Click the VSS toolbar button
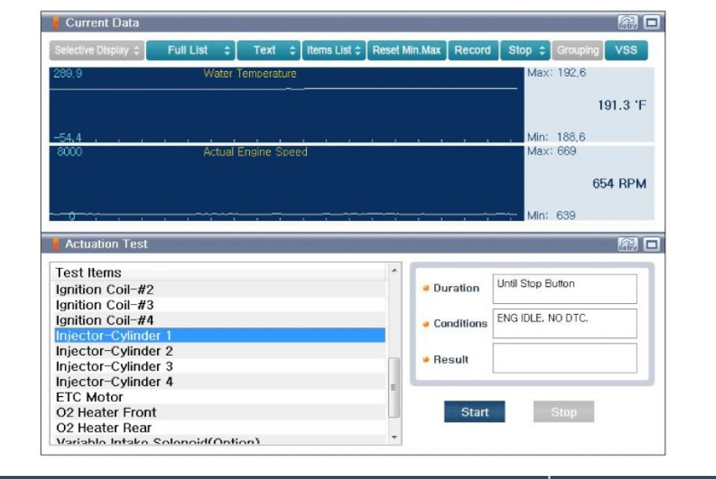 626,50
